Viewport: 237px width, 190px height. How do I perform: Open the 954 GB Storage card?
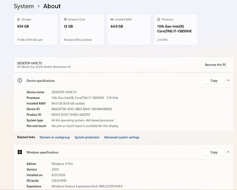pos(35,30)
